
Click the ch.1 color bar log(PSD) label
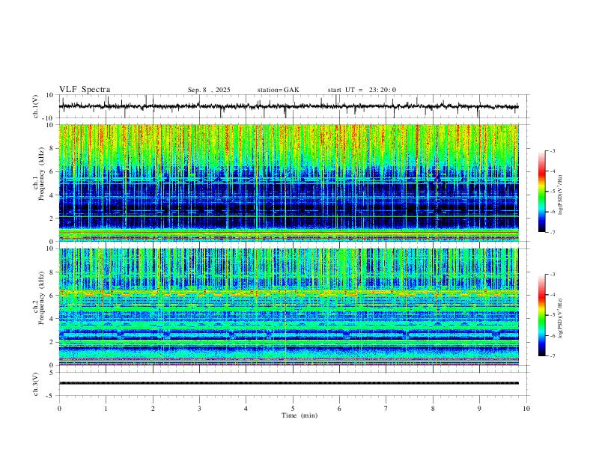coord(561,195)
